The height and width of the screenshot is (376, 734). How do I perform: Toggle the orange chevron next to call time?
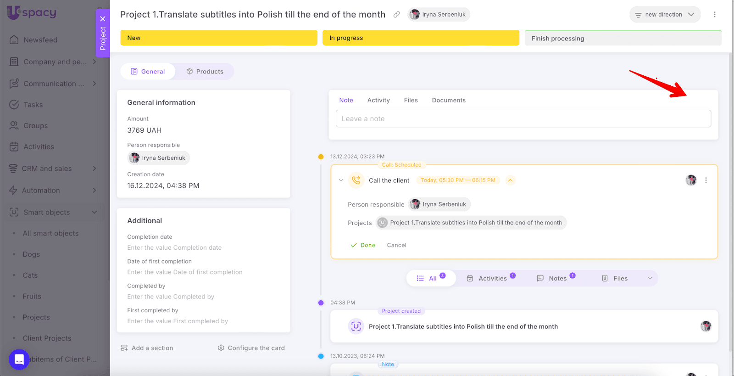click(510, 180)
